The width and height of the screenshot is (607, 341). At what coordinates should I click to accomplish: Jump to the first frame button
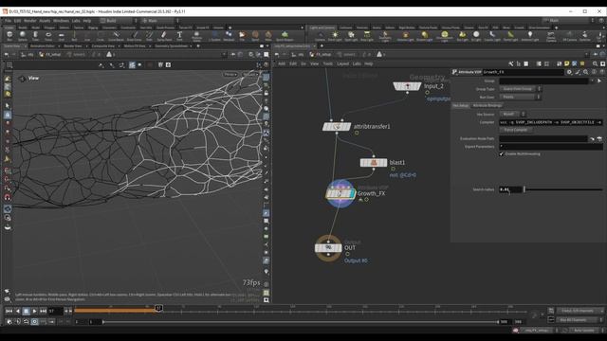tap(9, 311)
